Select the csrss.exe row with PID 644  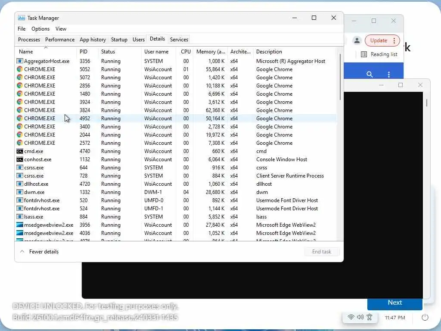[176, 168]
